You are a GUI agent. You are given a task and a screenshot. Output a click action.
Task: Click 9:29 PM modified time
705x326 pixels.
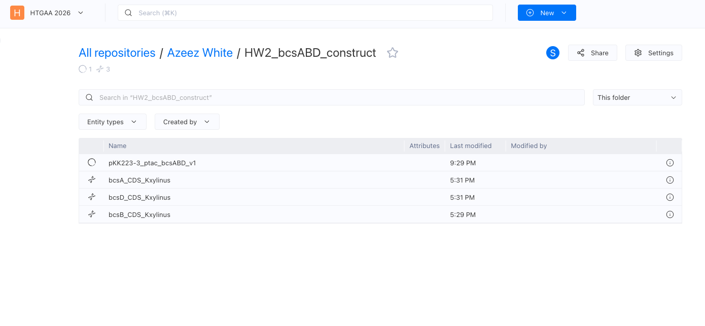(463, 163)
